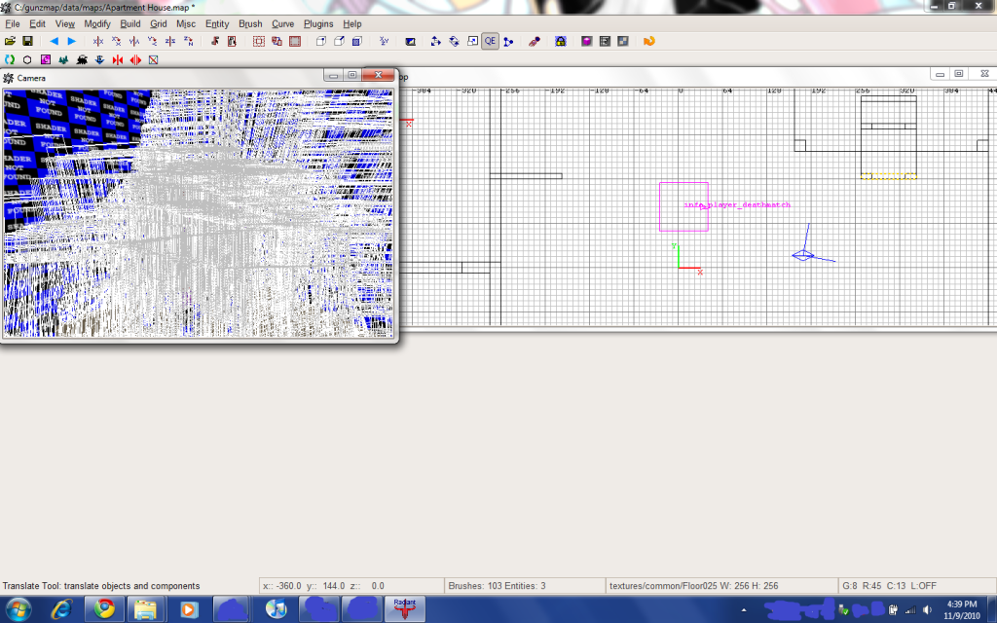Save the map with the floppy disk icon

pyautogui.click(x=27, y=42)
